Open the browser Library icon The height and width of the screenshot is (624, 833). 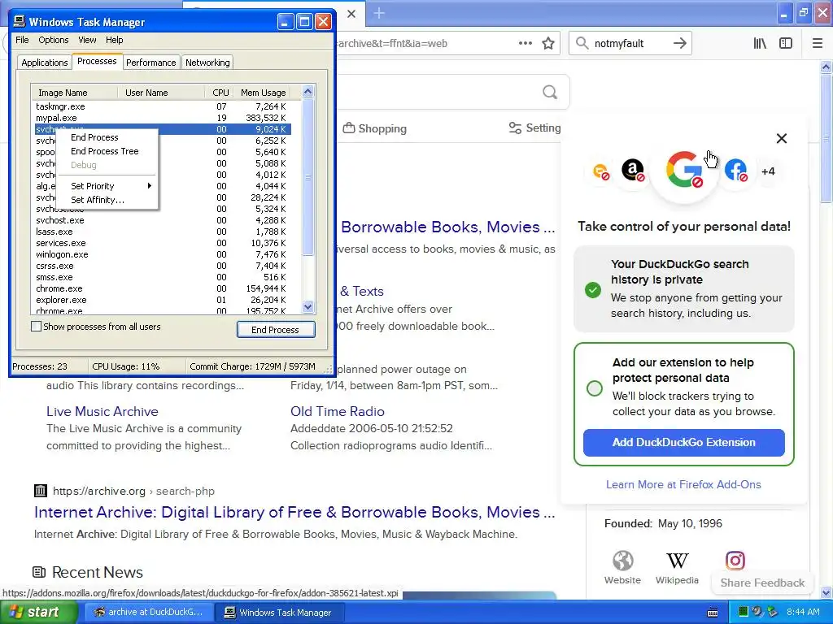click(x=760, y=44)
